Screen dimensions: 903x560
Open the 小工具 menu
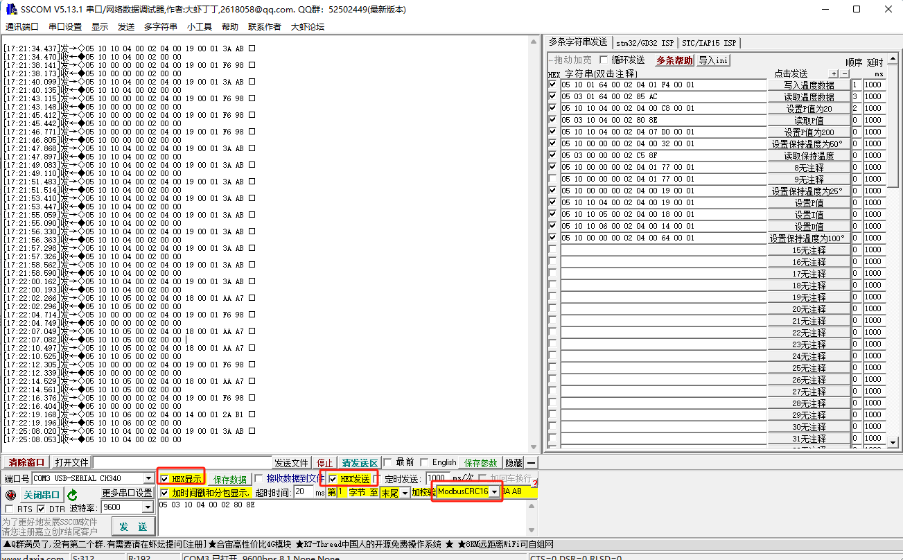pos(200,27)
